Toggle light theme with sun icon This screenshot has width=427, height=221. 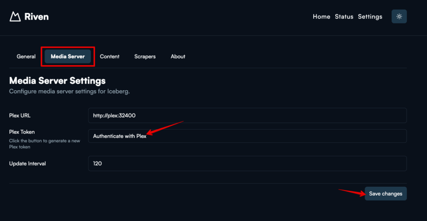pos(399,16)
